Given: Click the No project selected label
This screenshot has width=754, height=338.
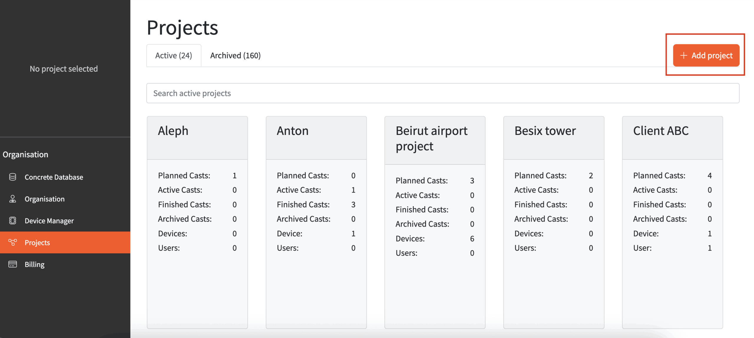Looking at the screenshot, I should (64, 69).
